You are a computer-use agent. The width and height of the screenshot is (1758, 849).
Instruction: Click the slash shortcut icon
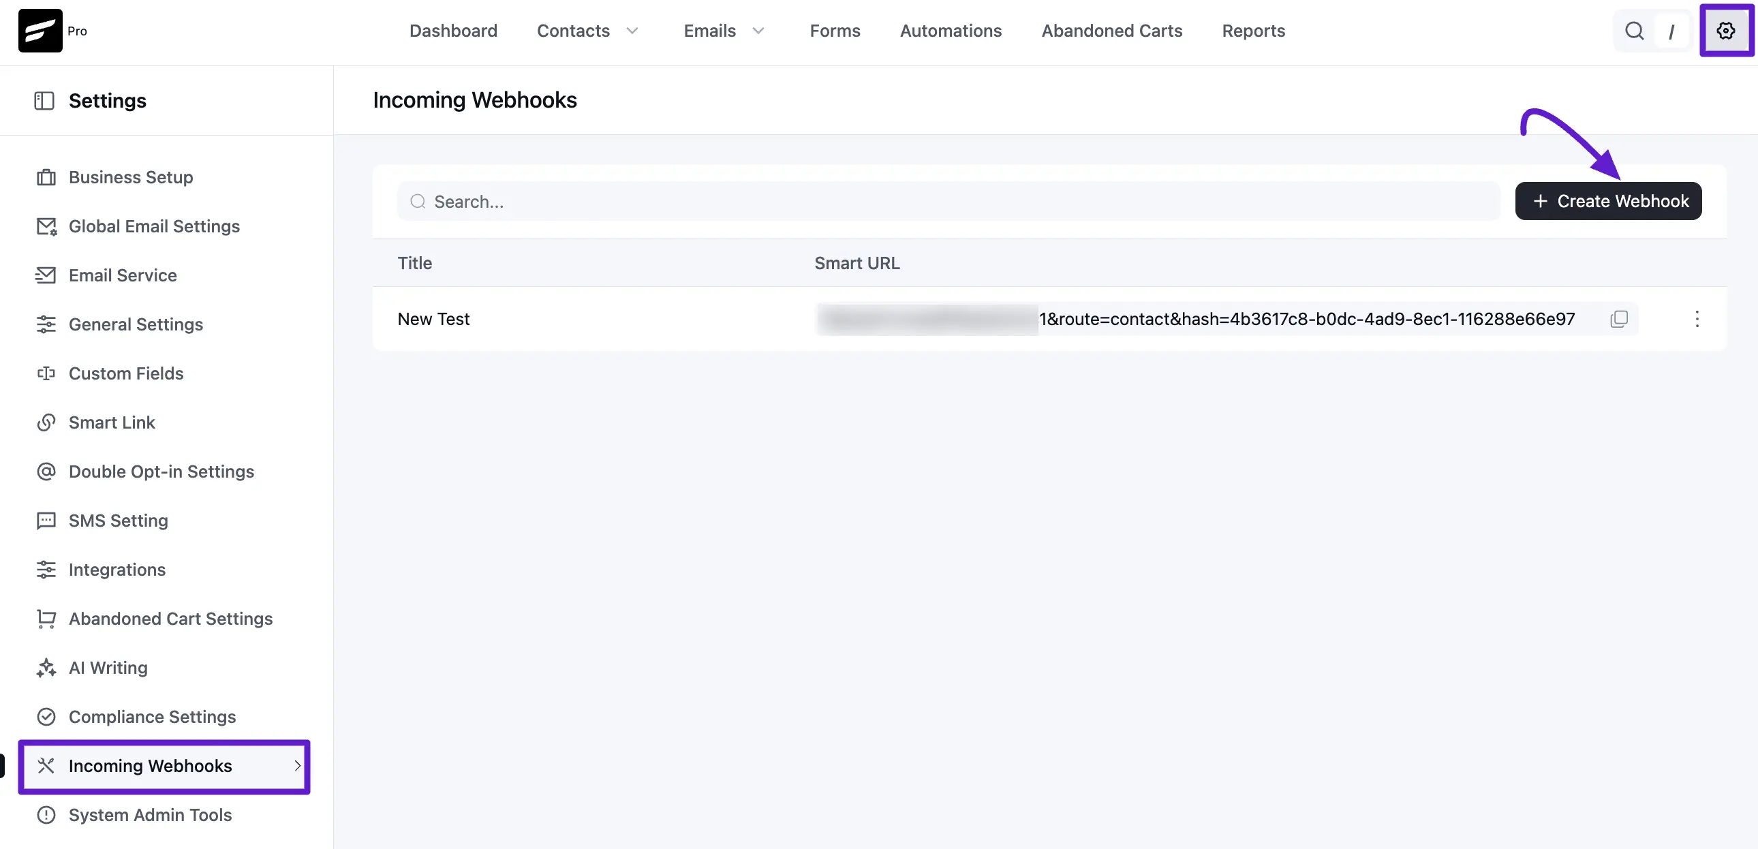coord(1671,31)
